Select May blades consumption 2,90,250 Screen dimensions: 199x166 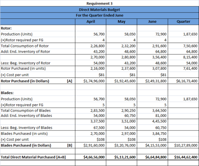coord(128,111)
